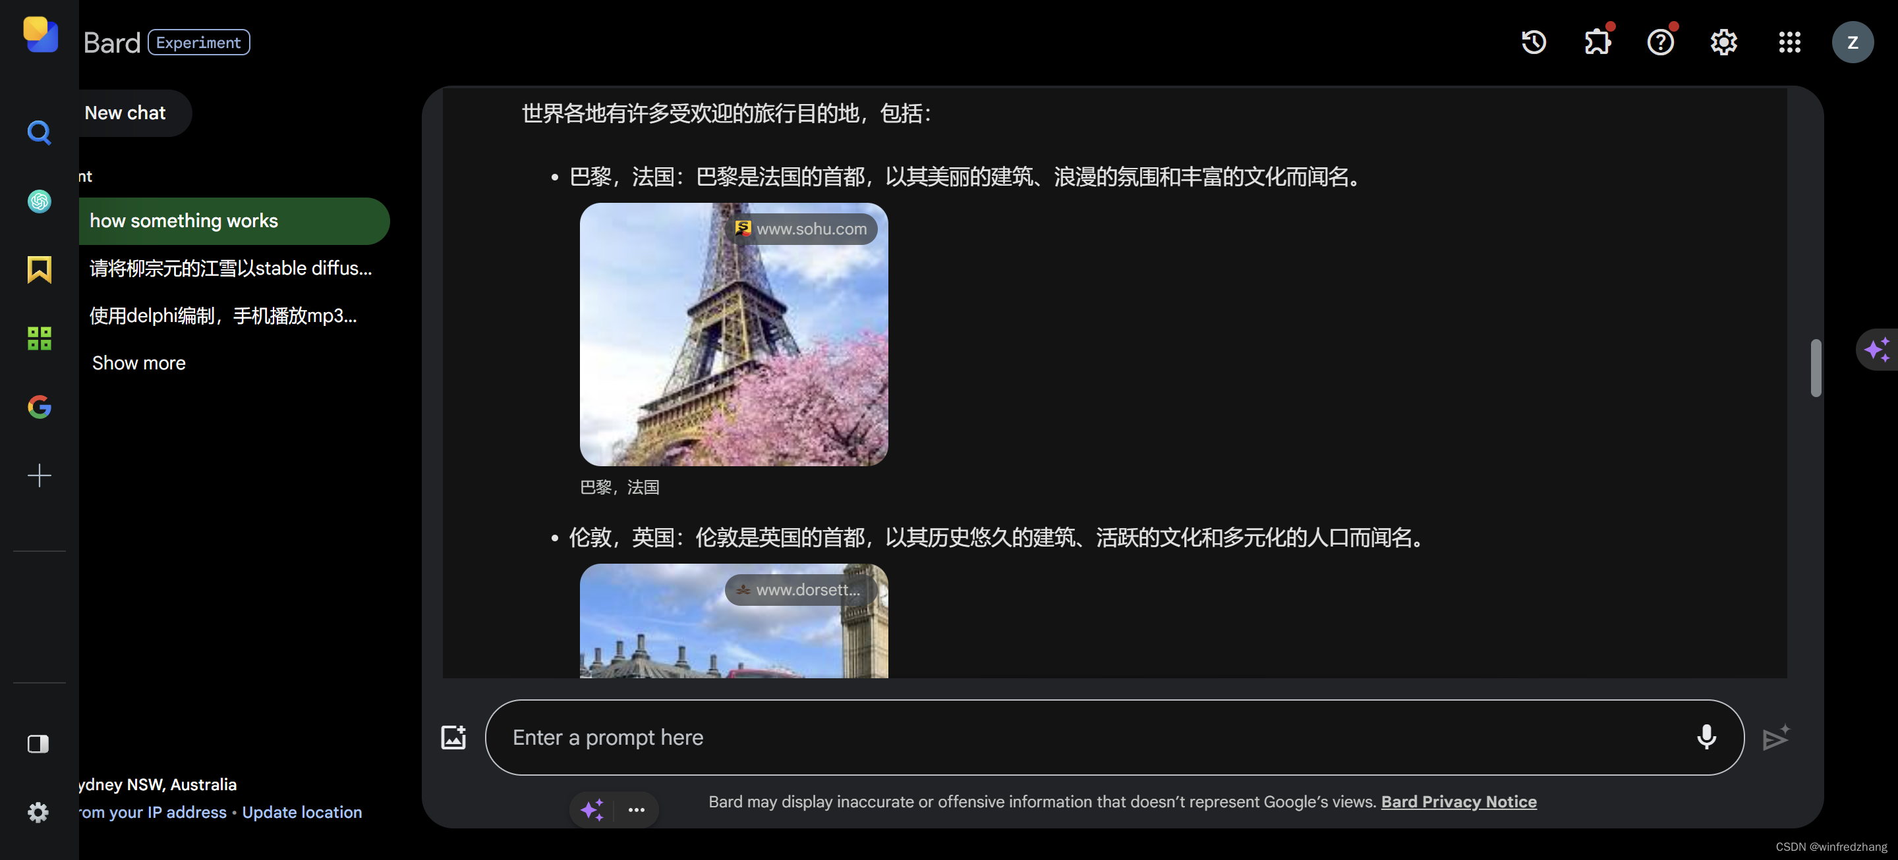Open the stable diffusion 江雪 chat
Screen dimensions: 1898x860
coord(231,268)
